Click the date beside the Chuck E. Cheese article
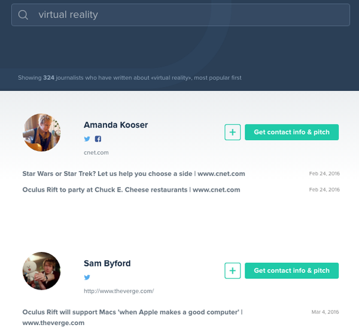Image resolution: width=359 pixels, height=331 pixels. click(324, 190)
